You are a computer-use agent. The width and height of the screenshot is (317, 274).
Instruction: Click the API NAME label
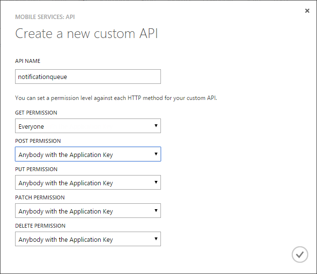28,61
